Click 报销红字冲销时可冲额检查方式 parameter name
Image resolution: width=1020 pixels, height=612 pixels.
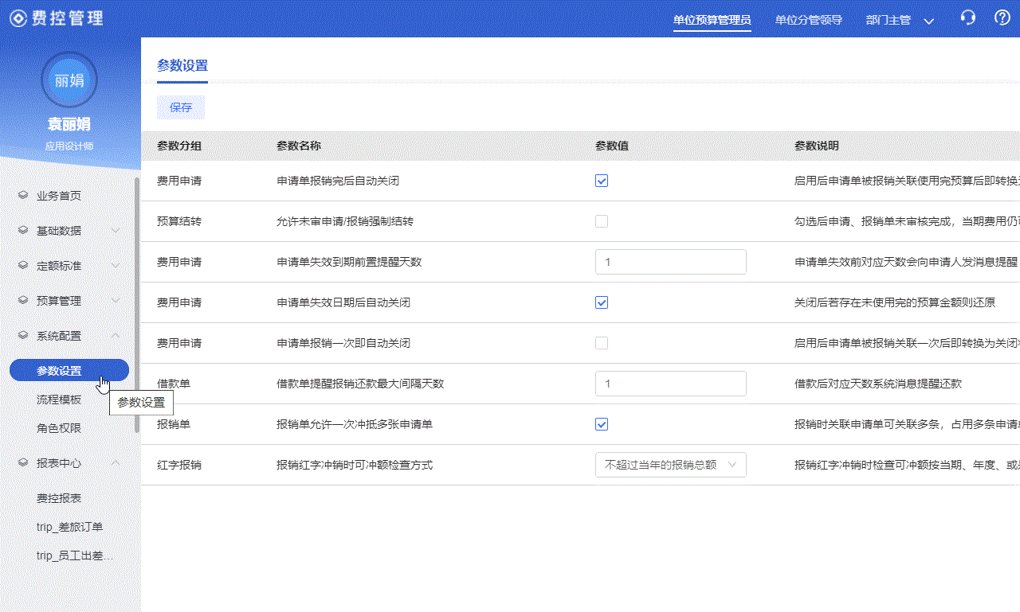click(x=355, y=465)
